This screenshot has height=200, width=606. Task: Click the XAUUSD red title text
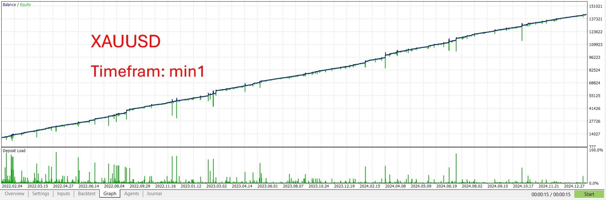[126, 42]
